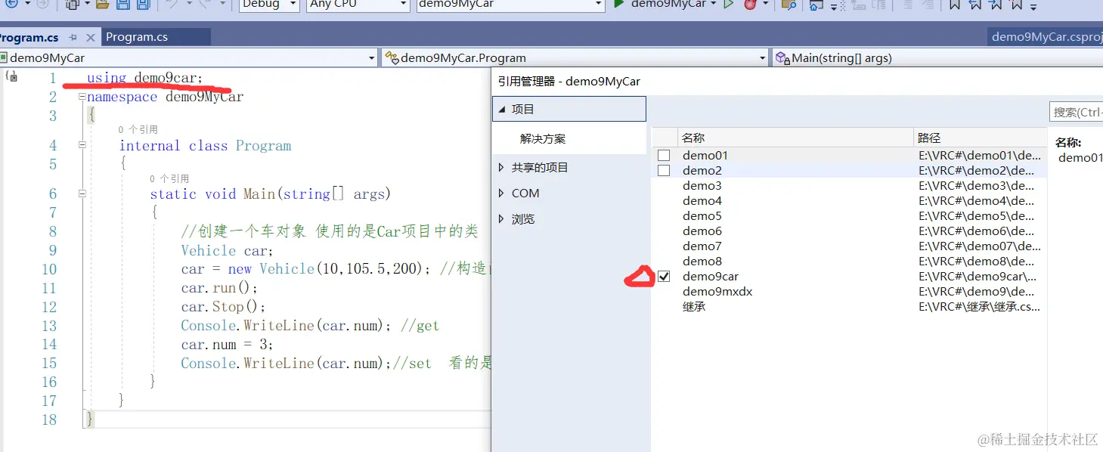Select the demo9mxdx project row

[850, 292]
